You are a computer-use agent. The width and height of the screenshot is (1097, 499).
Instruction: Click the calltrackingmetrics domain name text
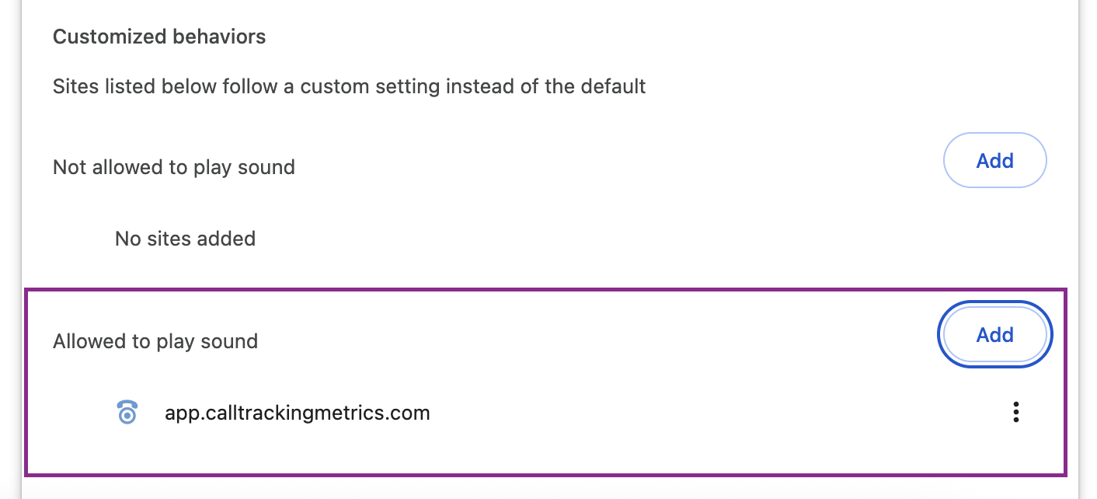(x=297, y=412)
